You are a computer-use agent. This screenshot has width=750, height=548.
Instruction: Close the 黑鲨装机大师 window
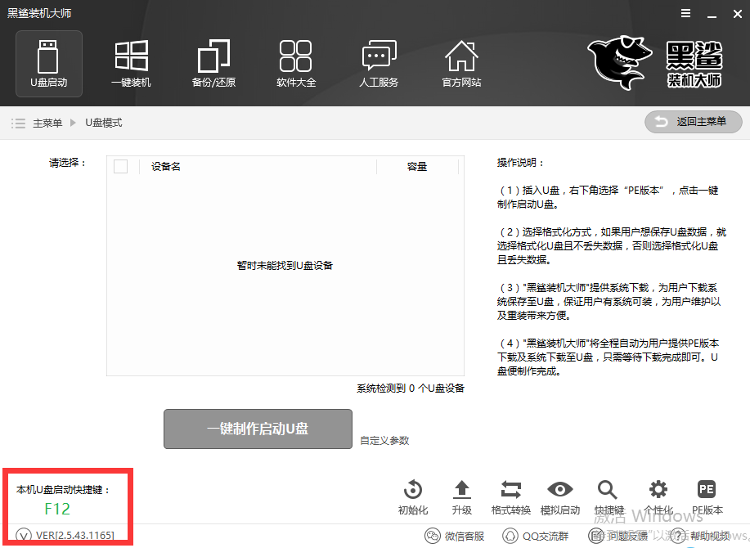pos(738,14)
